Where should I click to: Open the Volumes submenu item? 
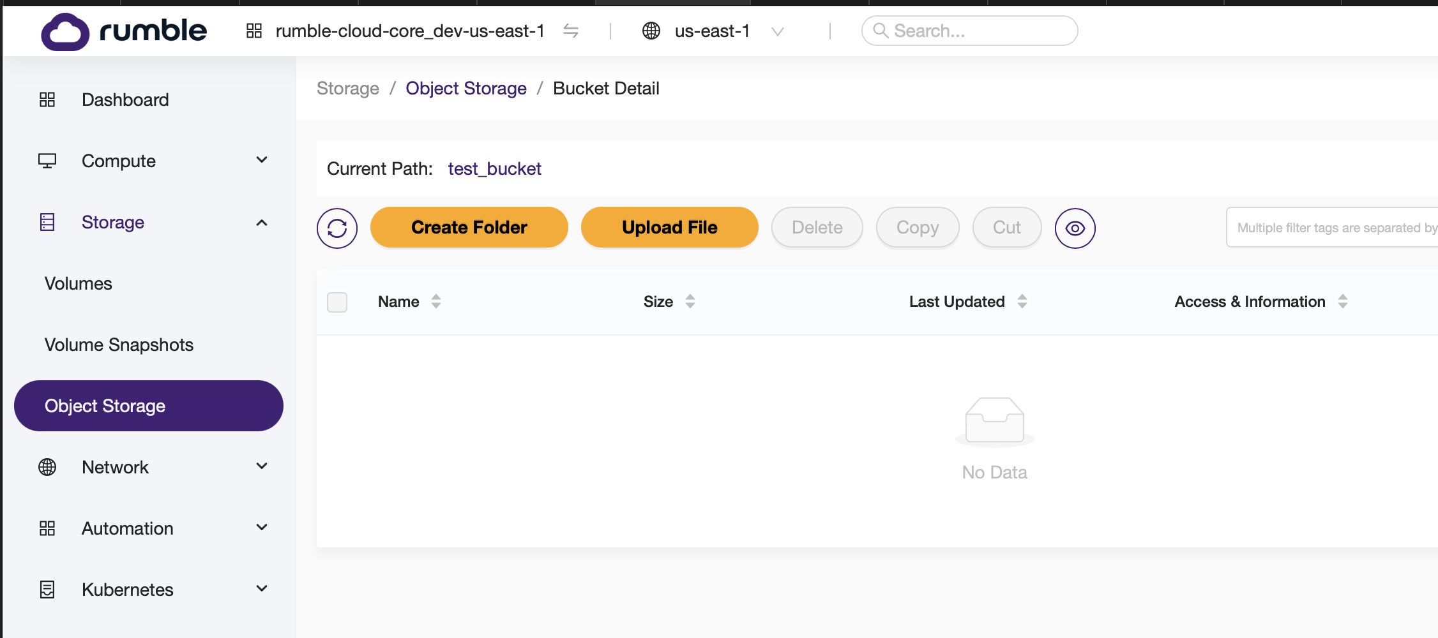(79, 283)
